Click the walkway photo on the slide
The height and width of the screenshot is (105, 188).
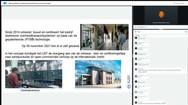pyautogui.click(x=105, y=37)
